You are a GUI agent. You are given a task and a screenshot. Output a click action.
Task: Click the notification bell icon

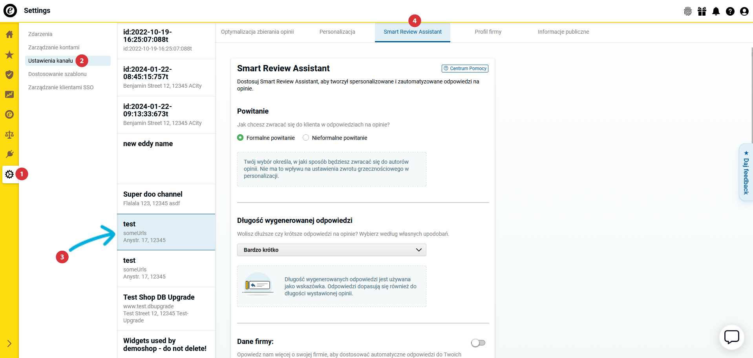tap(716, 11)
